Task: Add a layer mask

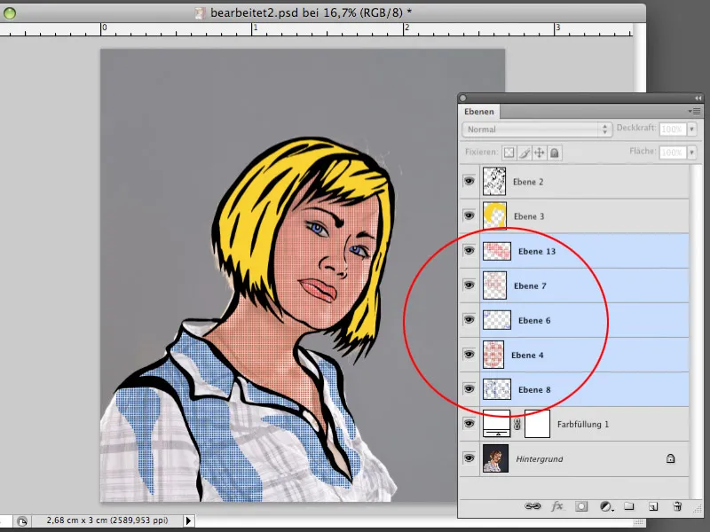Action: 581,506
